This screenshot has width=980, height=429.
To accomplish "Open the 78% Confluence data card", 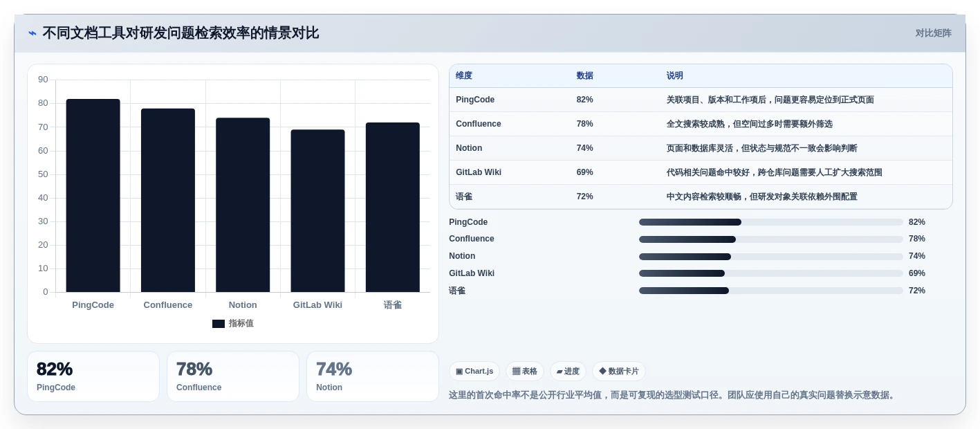I will (233, 376).
